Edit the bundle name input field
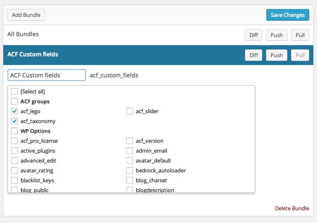Viewport: 317px width, 223px height. (47, 75)
